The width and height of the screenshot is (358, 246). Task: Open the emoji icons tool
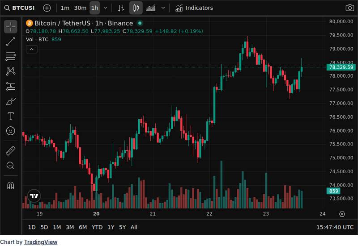10,131
